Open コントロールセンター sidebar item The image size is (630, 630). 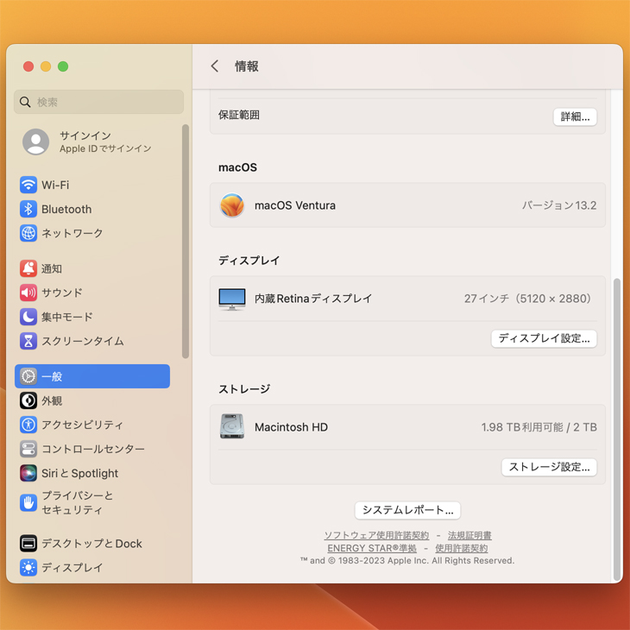tap(92, 450)
